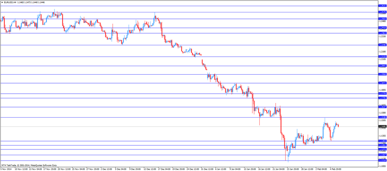
Task: Select the 1.2503 price level label
Action: [x=382, y=19]
